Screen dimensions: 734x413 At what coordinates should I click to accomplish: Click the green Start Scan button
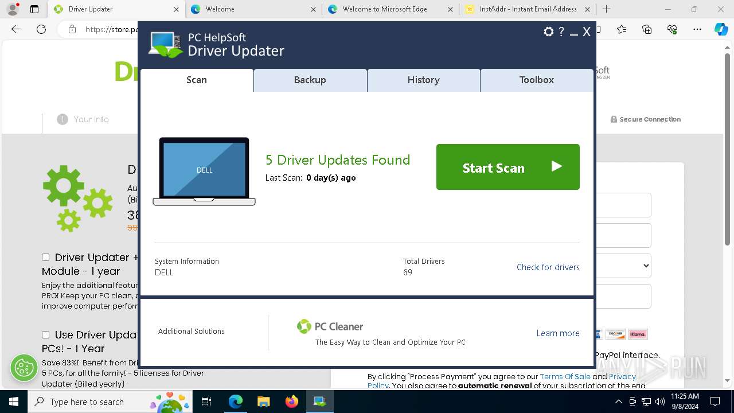coord(508,167)
